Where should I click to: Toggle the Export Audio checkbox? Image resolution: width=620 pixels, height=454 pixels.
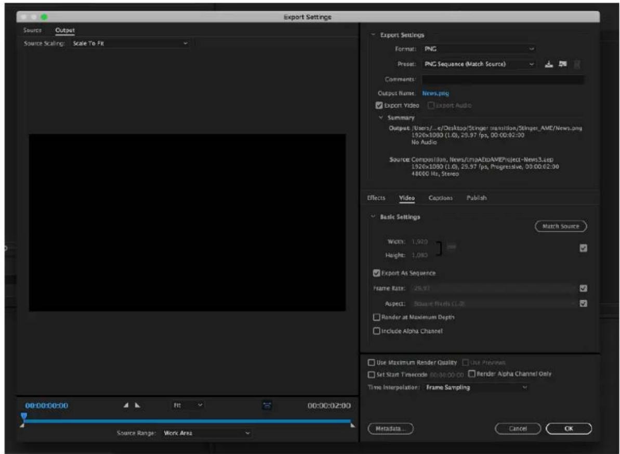pos(431,105)
